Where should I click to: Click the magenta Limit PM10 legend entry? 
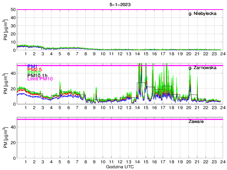pyautogui.click(x=40, y=79)
